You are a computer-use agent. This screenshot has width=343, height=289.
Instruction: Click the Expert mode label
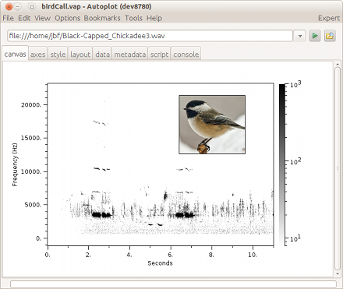[x=329, y=18]
